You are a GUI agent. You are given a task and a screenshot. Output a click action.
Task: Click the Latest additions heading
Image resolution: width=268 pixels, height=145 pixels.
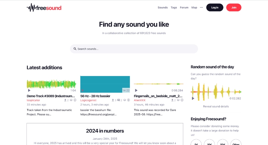[x=45, y=68]
